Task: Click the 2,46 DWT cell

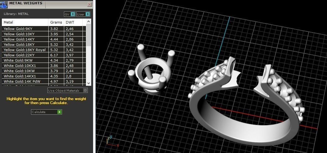Action: point(73,29)
